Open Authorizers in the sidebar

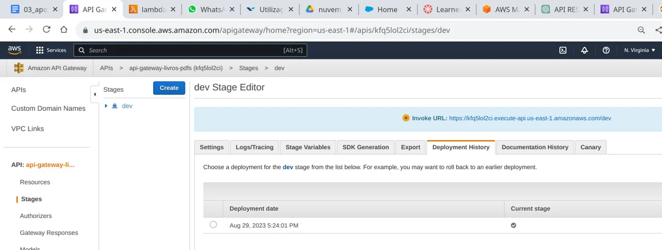pos(36,216)
